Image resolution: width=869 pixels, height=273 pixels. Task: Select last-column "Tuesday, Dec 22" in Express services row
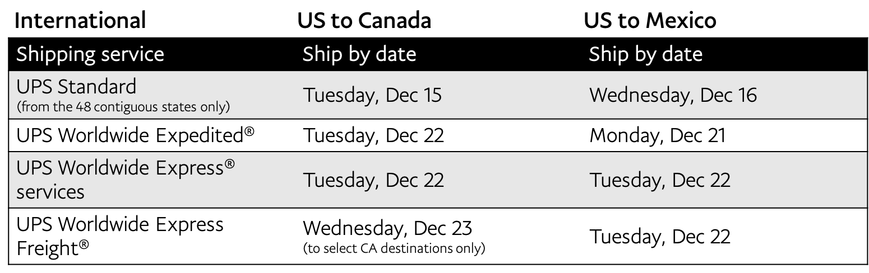659,180
